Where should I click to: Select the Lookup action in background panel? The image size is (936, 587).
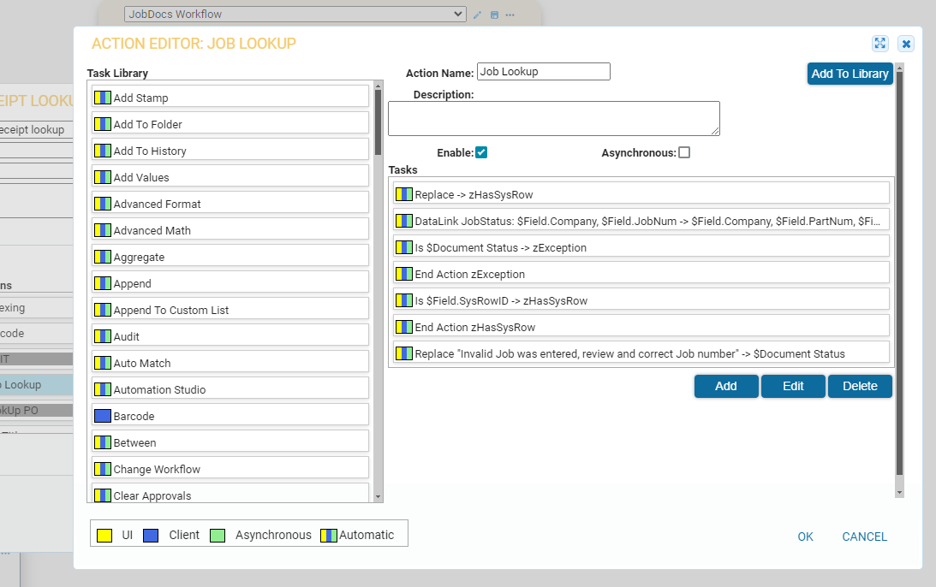[37, 385]
